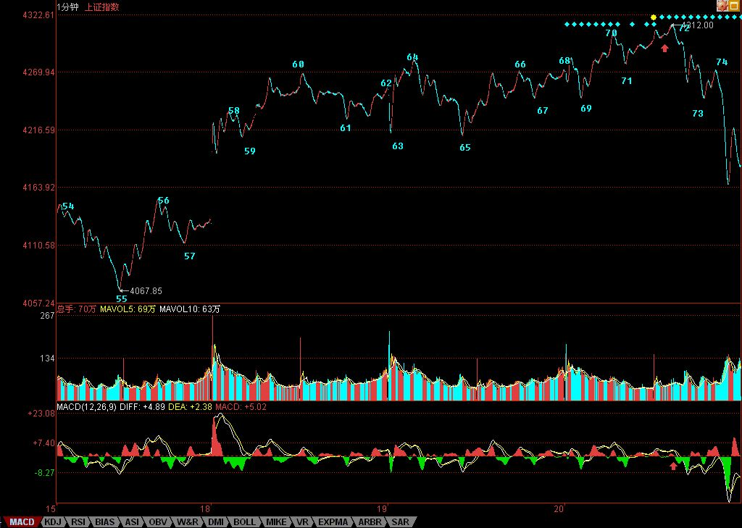Open the DMI indicator tab

tap(216, 521)
